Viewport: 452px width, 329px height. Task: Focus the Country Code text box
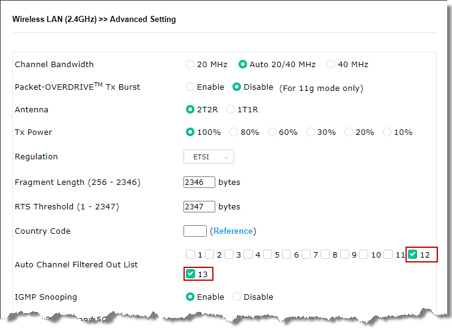pyautogui.click(x=195, y=231)
